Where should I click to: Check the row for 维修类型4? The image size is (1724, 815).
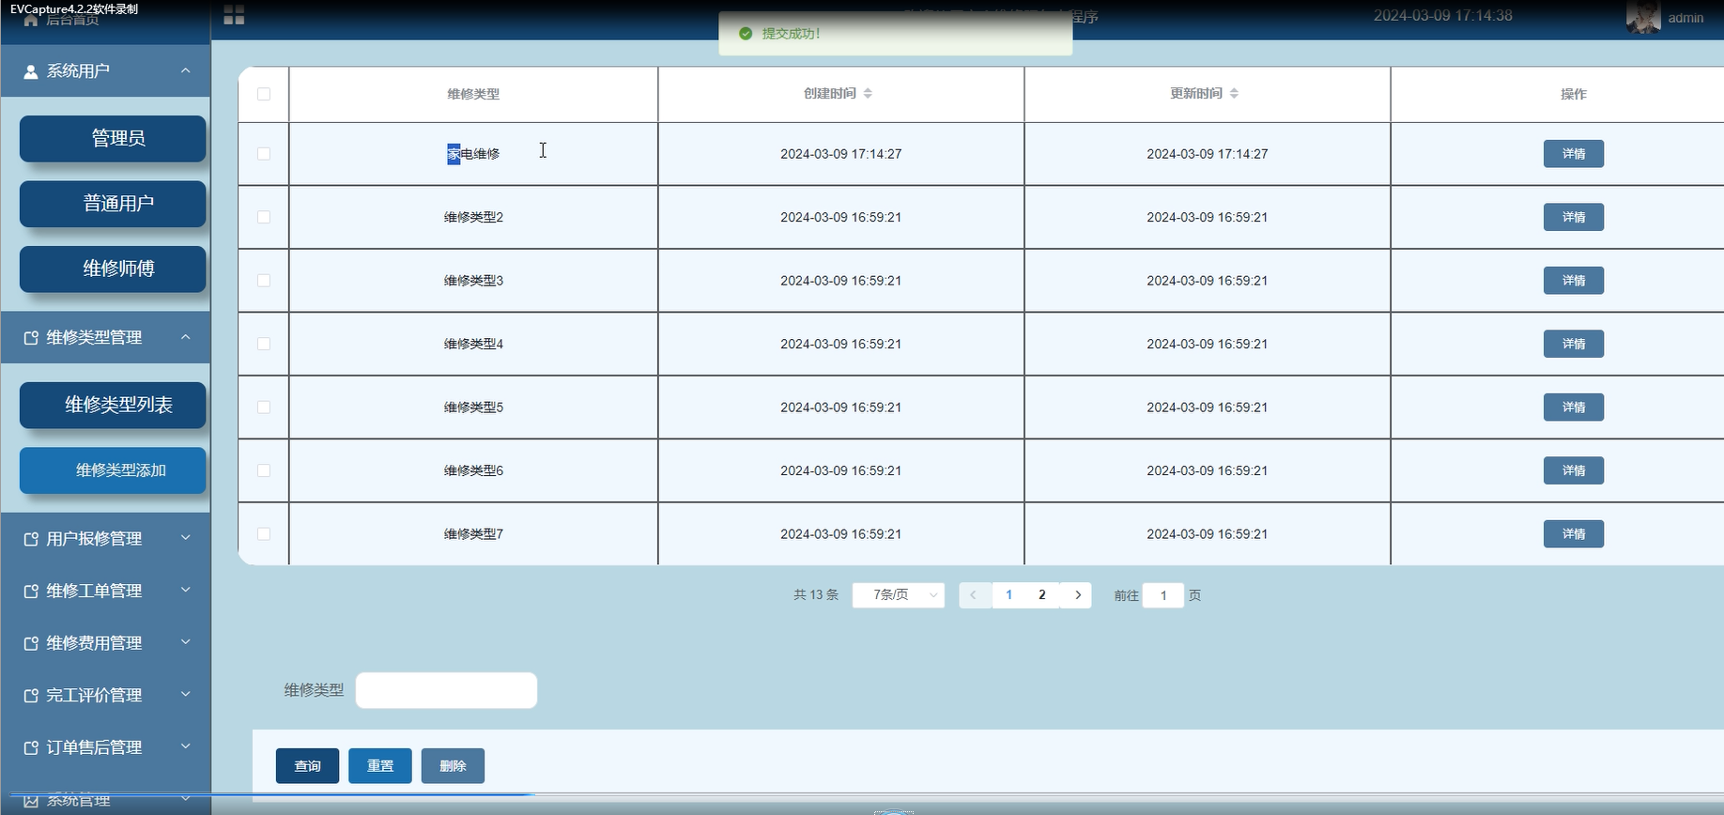tap(264, 344)
